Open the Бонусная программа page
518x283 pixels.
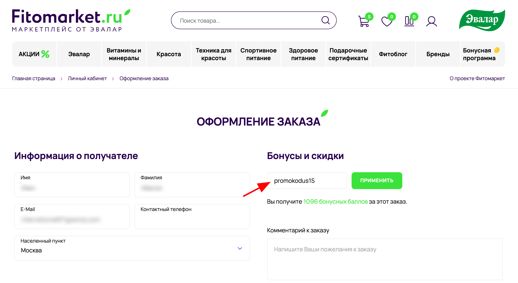(x=479, y=54)
